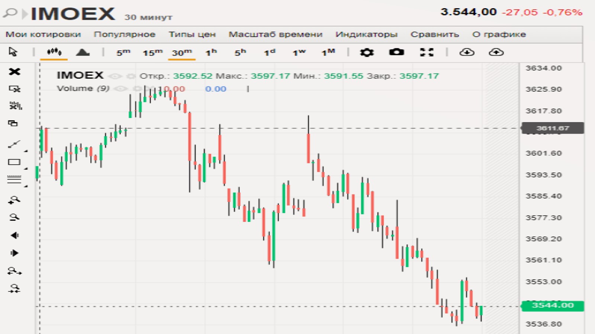Select the rectangle shape tool
The width and height of the screenshot is (595, 334).
point(14,162)
